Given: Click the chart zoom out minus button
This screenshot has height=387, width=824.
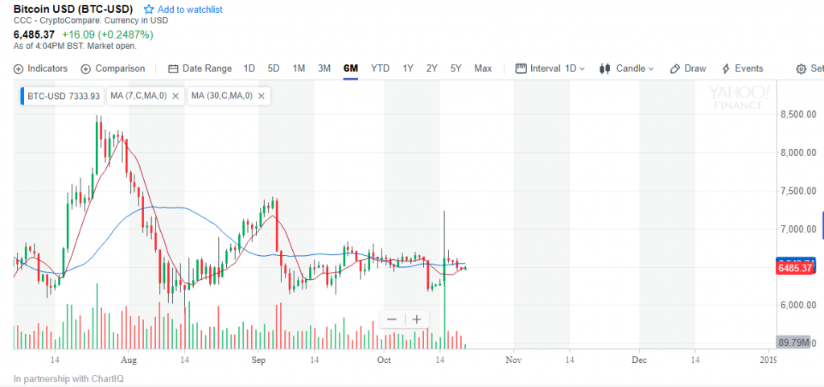Looking at the screenshot, I should (391, 319).
